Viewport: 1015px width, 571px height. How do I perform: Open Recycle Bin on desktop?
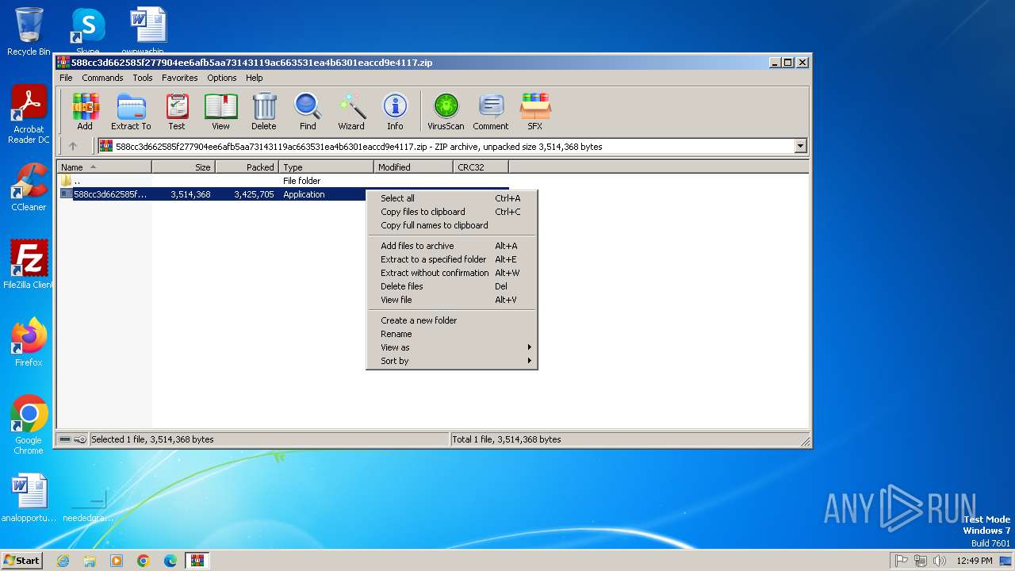coord(29,32)
